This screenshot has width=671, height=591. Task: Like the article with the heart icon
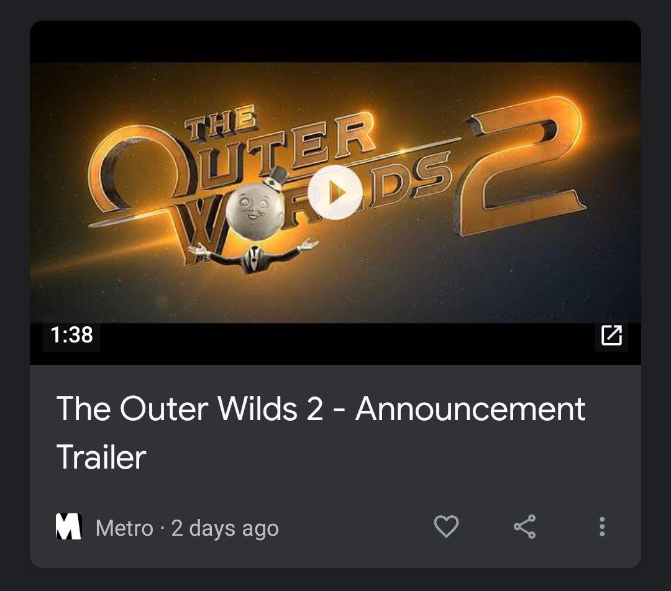tap(446, 526)
